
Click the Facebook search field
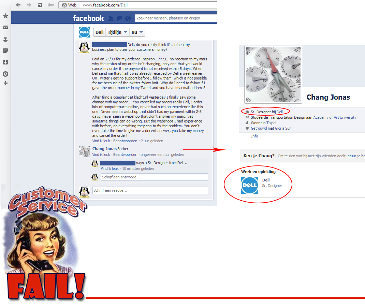[176, 18]
